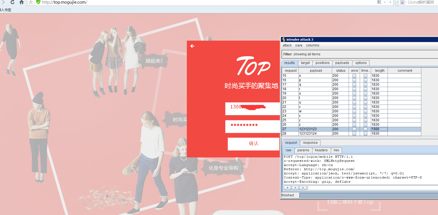Sort by the error column header
438x215 pixels.
(x=354, y=71)
